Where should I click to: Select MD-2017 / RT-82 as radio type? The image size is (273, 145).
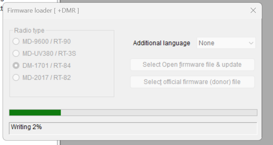tap(16, 78)
